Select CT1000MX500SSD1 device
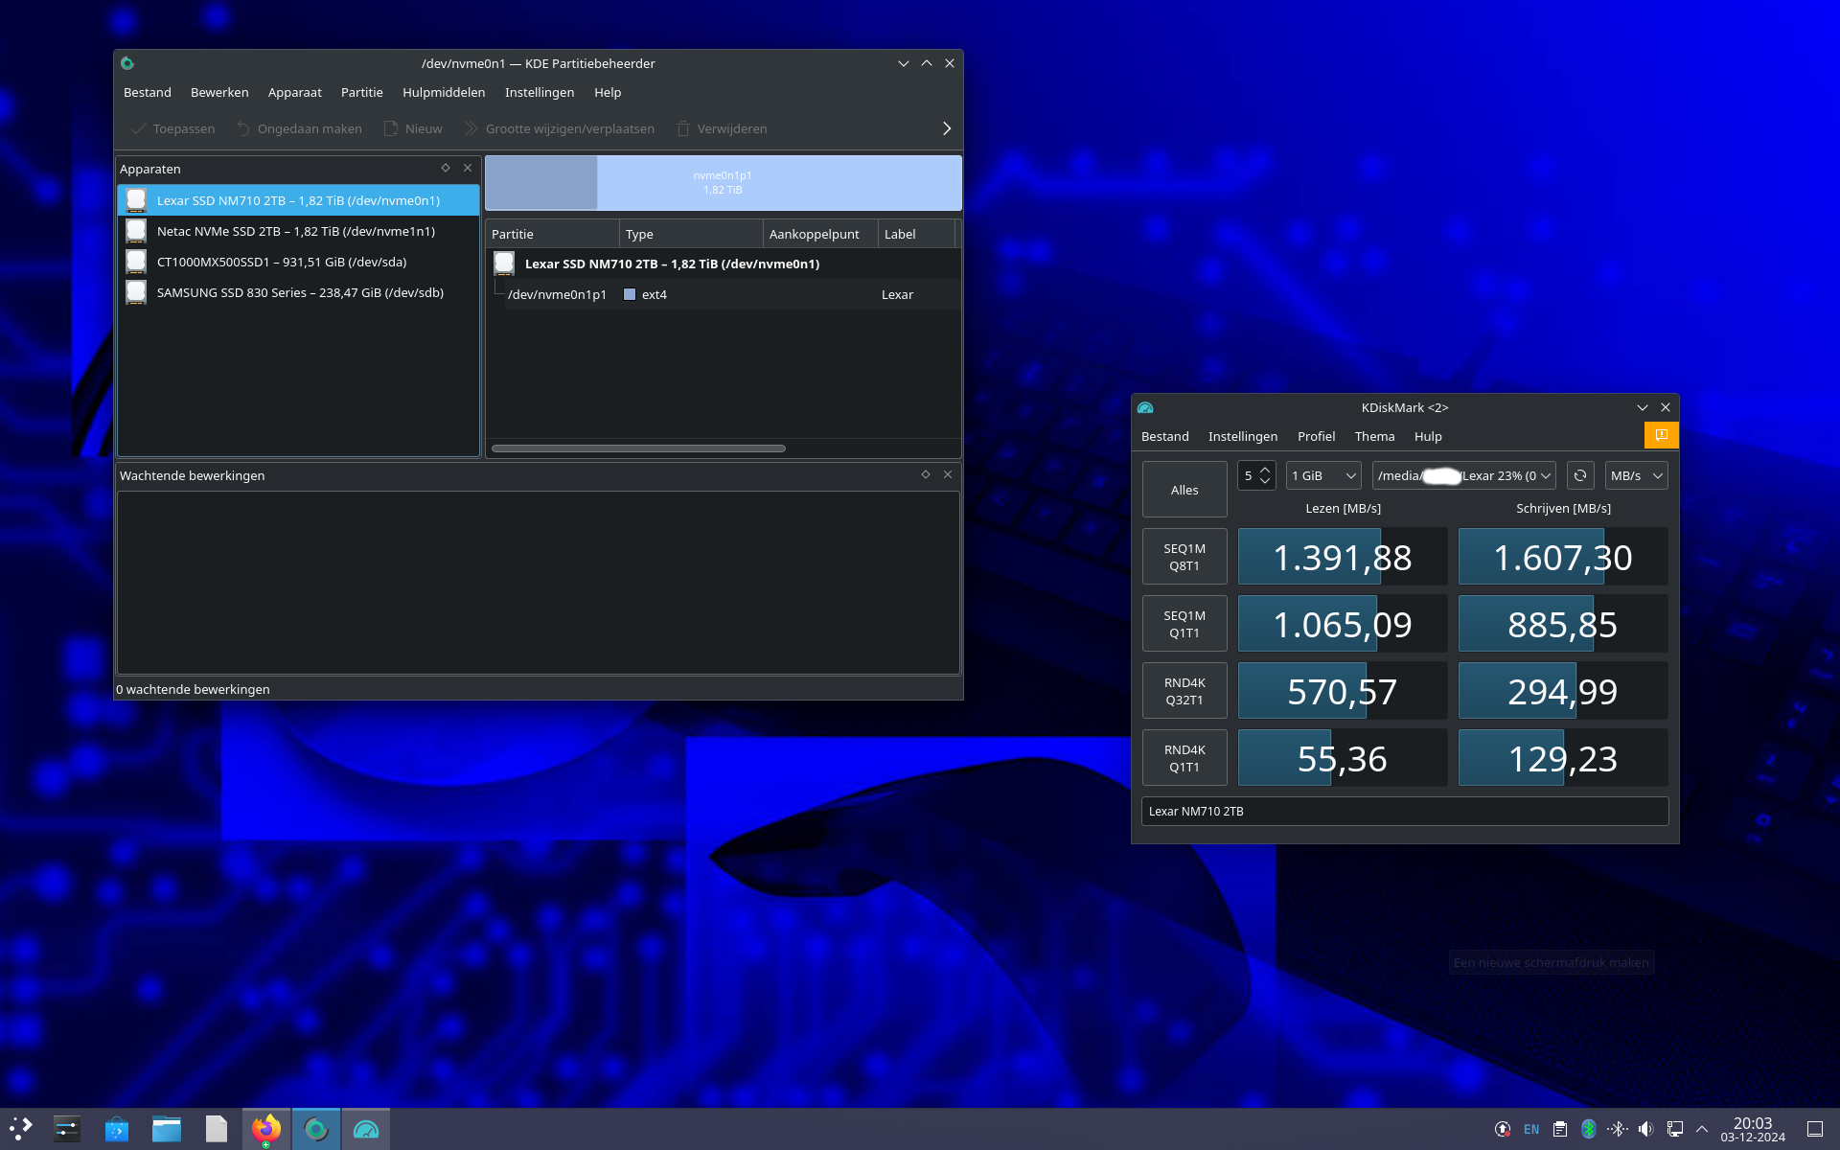The height and width of the screenshot is (1150, 1840). point(298,262)
